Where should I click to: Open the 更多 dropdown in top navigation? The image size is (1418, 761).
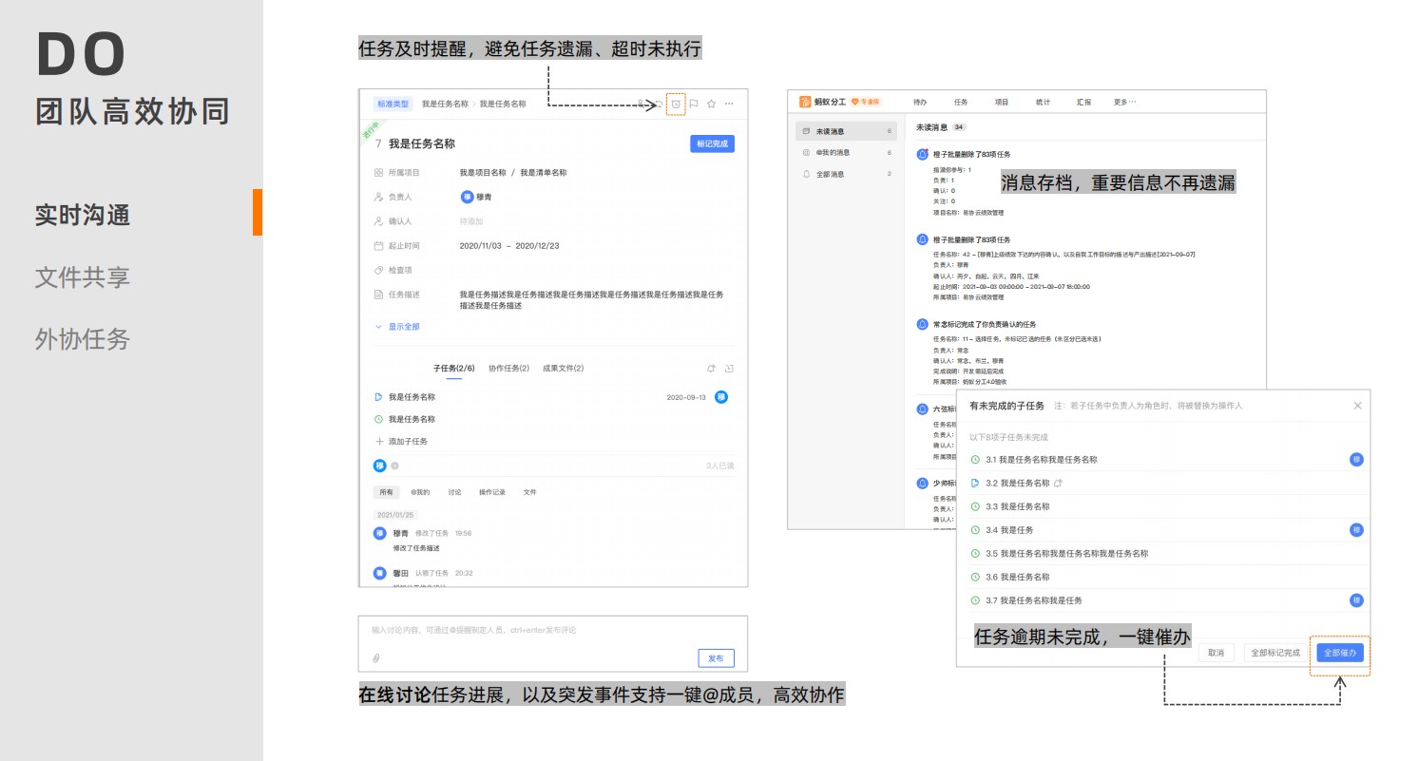[x=1124, y=102]
